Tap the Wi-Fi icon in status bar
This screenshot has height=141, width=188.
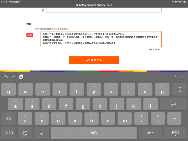[173, 2]
